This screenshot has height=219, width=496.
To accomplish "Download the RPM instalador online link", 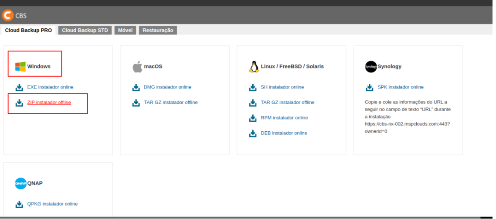I will pos(284,118).
